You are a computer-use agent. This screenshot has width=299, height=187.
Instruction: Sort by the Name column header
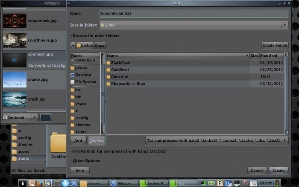[x=178, y=56]
